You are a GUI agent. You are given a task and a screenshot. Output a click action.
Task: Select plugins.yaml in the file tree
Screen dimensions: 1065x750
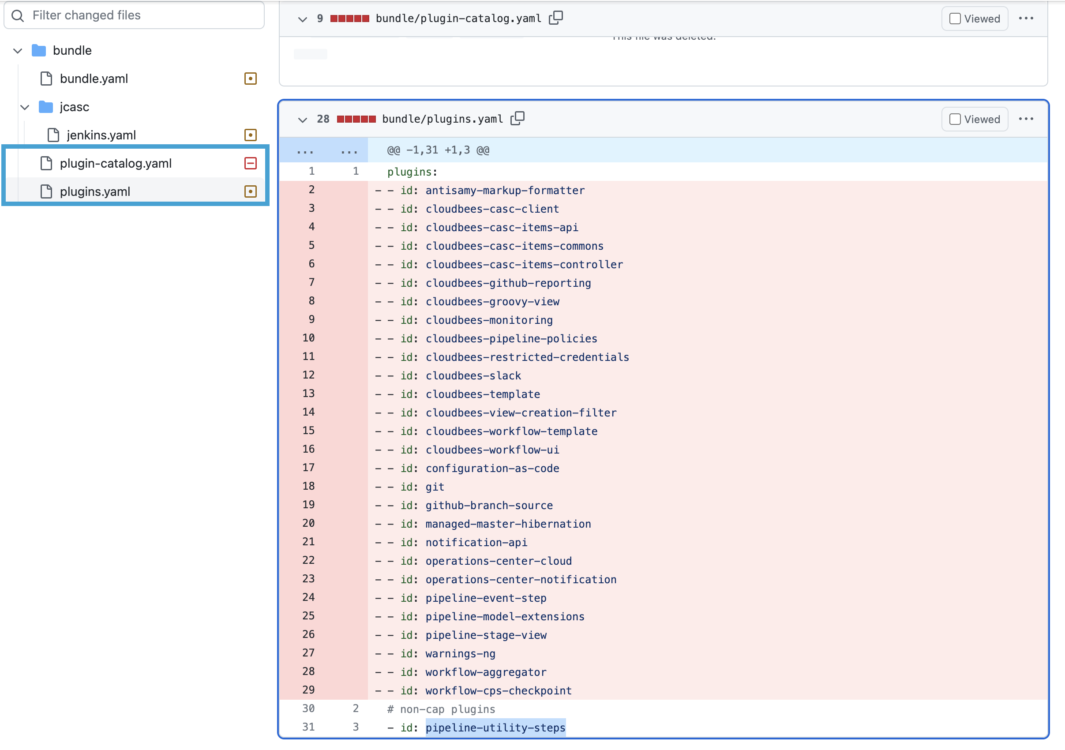tap(94, 191)
